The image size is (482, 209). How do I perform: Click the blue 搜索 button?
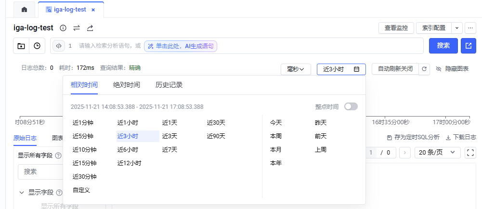coord(443,46)
